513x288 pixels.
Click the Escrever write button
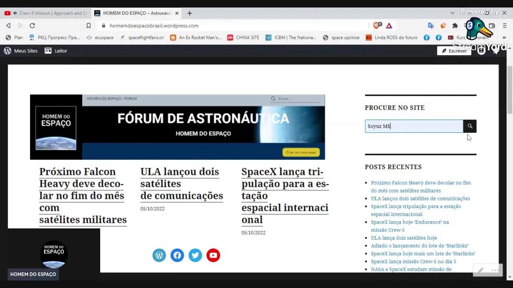(x=454, y=51)
